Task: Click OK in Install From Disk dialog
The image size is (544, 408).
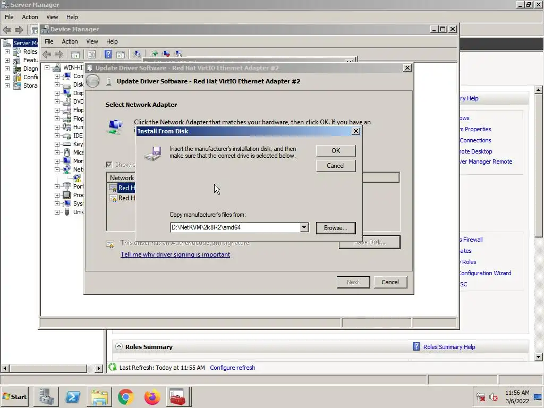Action: point(336,150)
